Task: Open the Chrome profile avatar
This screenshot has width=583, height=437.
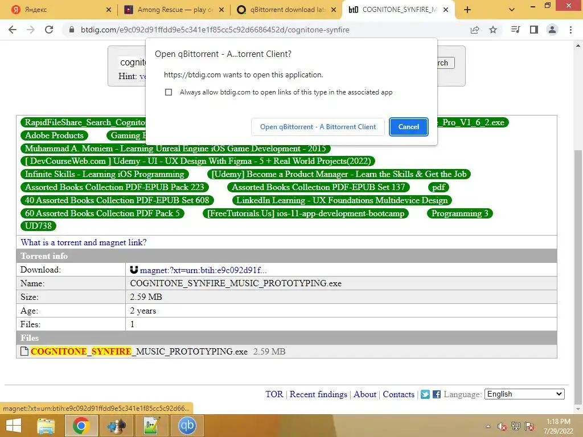Action: [x=552, y=30]
